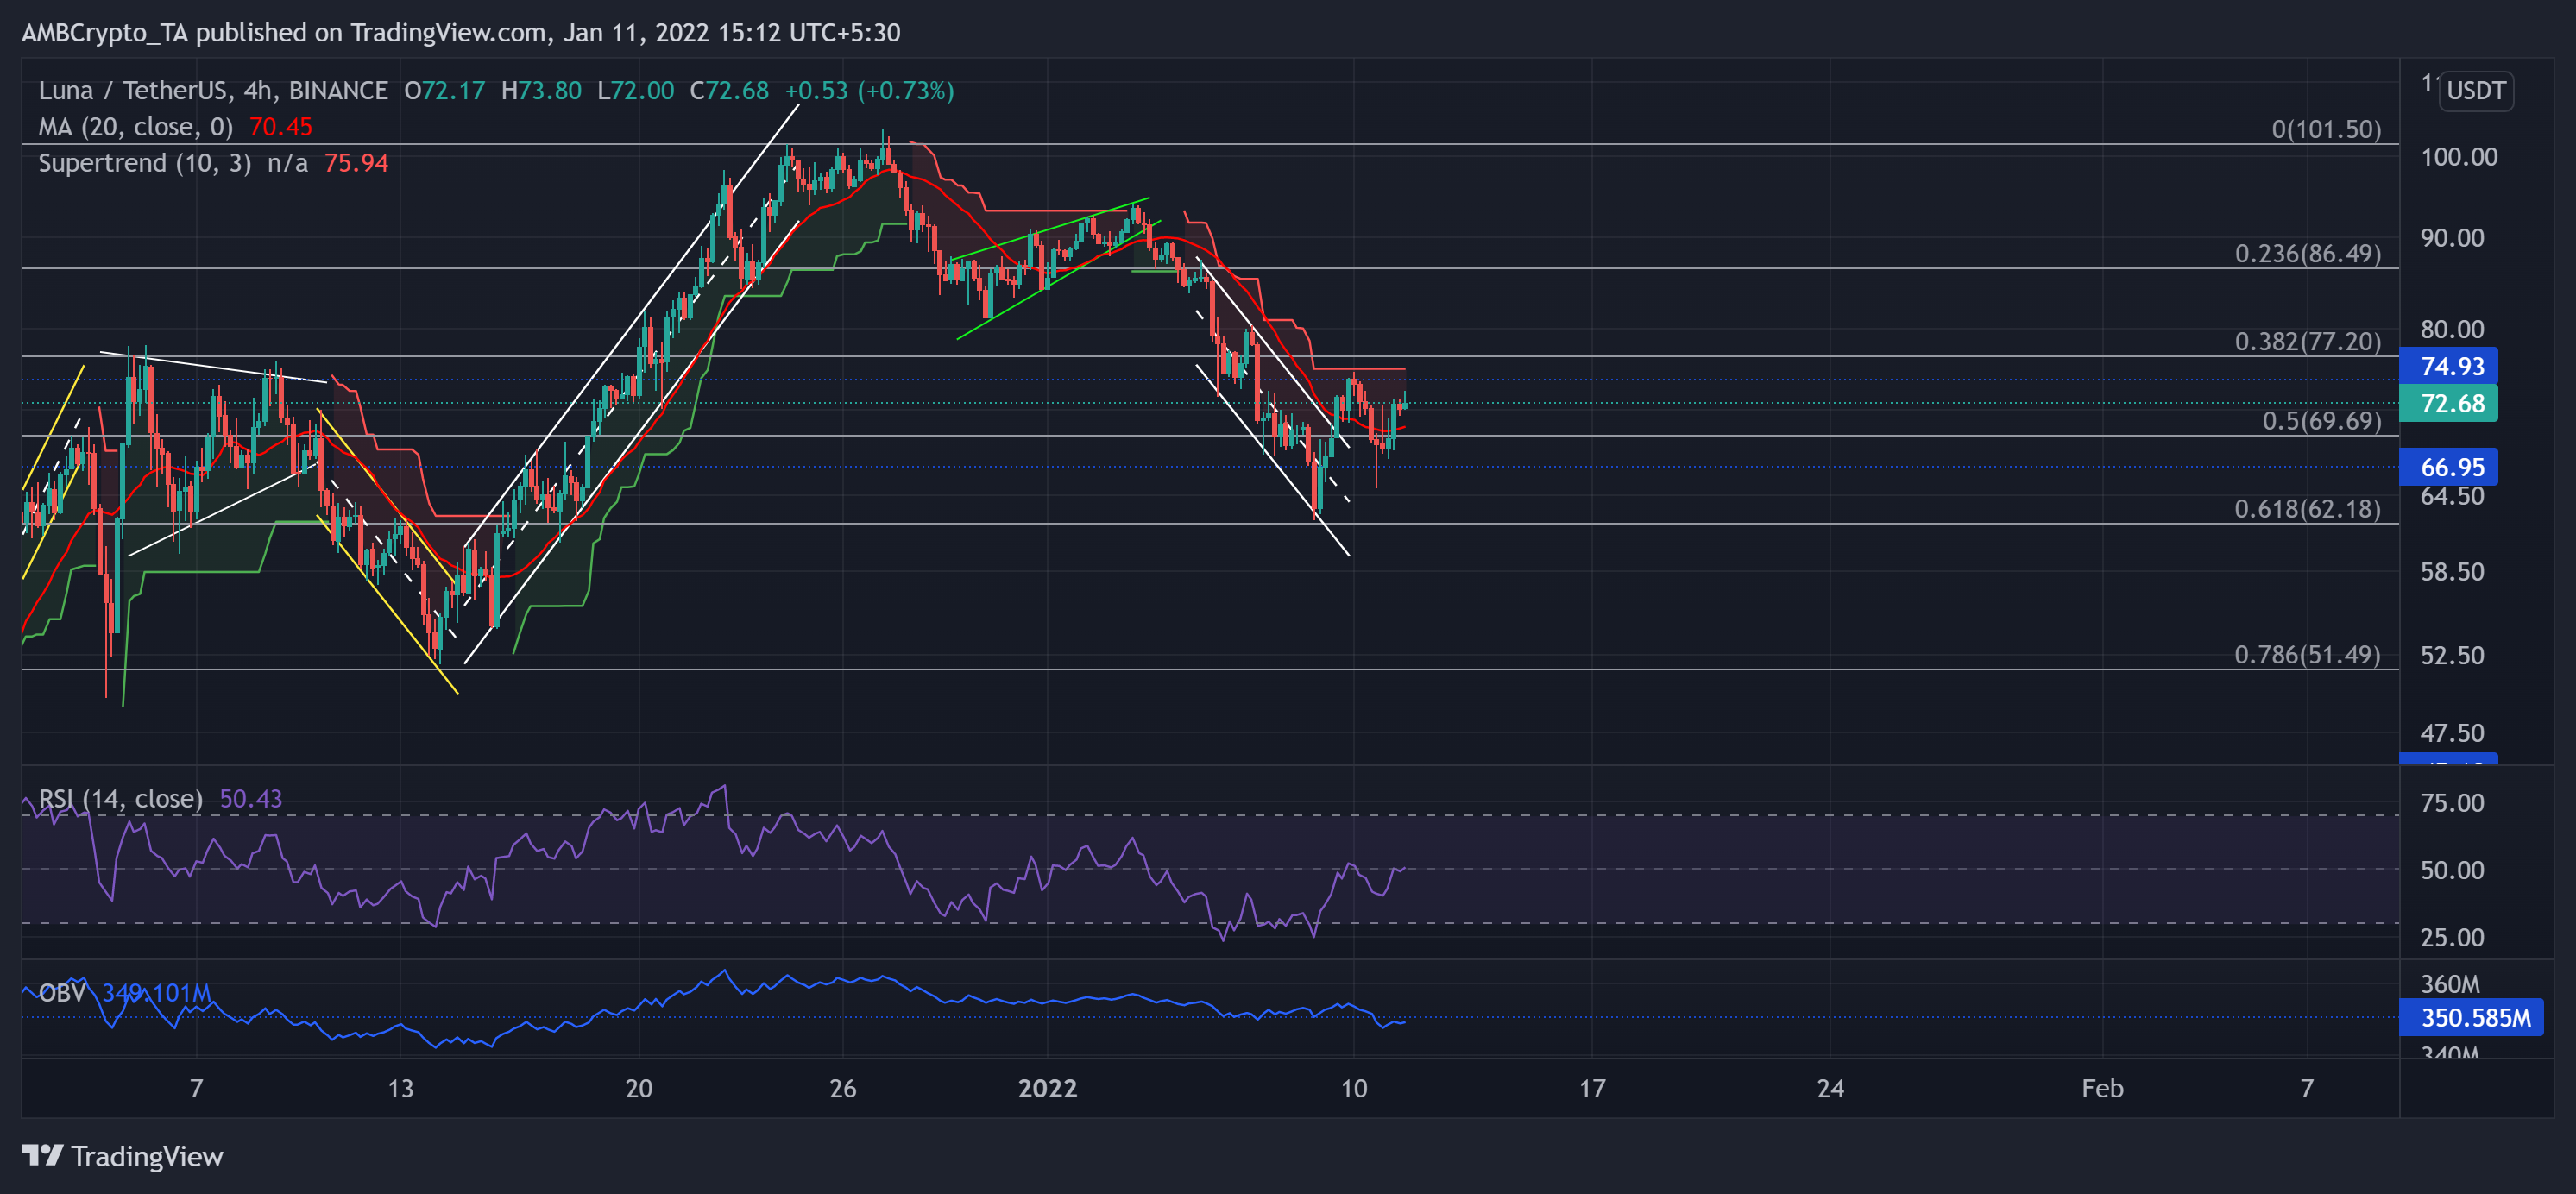Click the 80.00 price axis label
This screenshot has height=1194, width=2576.
pos(2451,329)
